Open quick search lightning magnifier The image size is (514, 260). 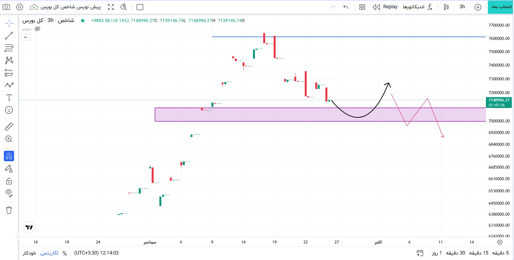[x=124, y=7]
